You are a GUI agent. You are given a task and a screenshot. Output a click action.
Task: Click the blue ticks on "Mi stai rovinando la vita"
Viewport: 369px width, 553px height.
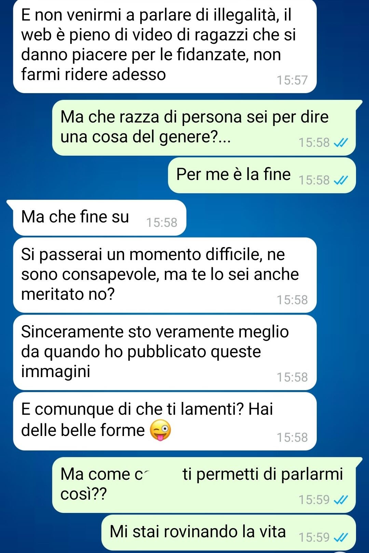coord(341,537)
